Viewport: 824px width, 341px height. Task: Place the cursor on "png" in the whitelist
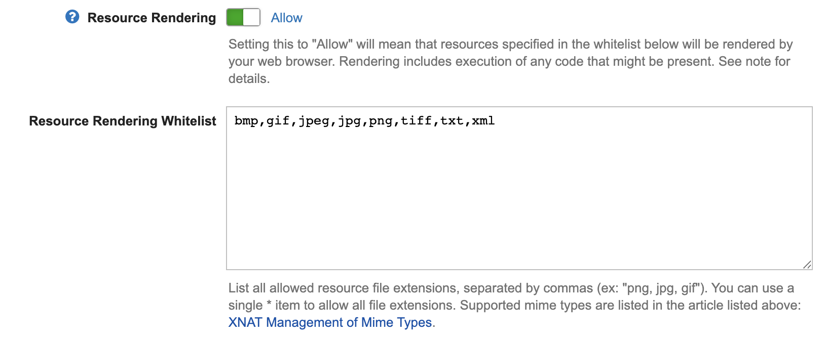[381, 121]
